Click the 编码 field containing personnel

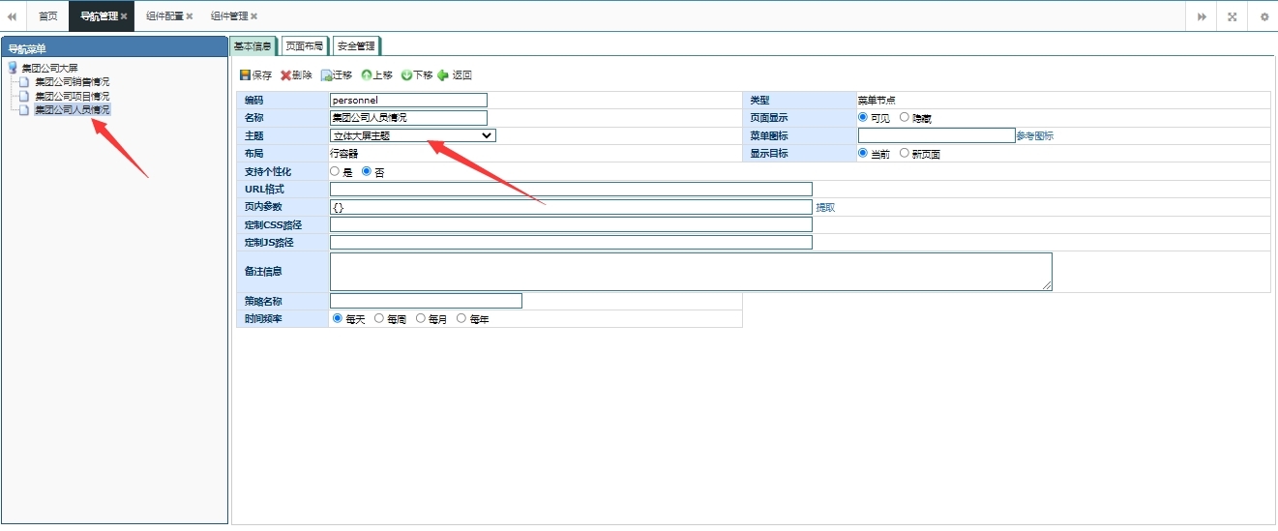pos(408,100)
